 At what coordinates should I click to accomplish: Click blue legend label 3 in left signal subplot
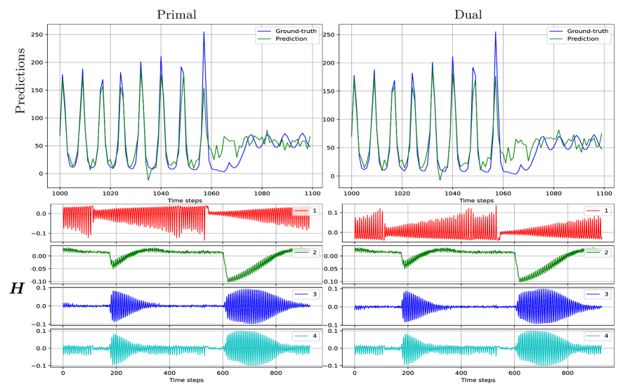point(315,294)
